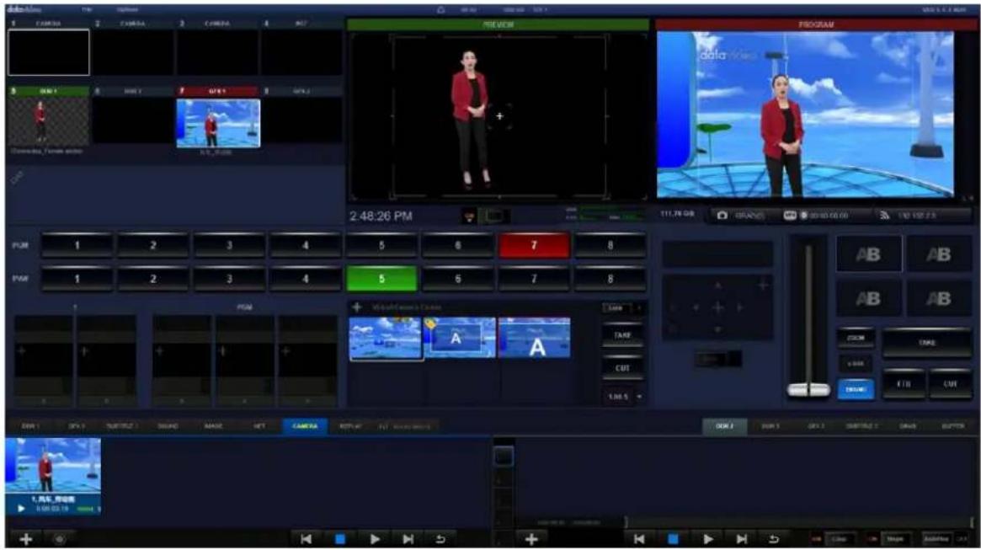Add a clip in the CAMERA tab panel

click(25, 539)
